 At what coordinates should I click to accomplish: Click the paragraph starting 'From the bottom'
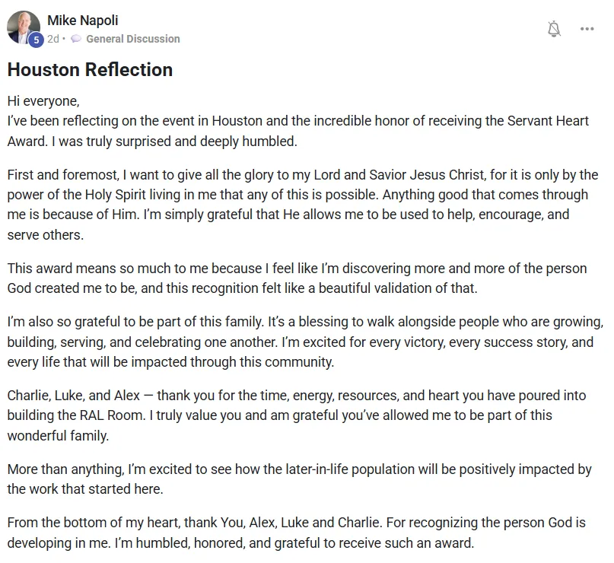tap(297, 533)
